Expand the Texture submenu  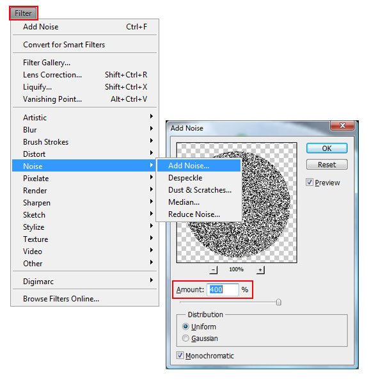(x=85, y=239)
